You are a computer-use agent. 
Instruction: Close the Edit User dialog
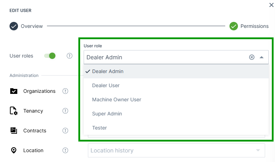271,5
